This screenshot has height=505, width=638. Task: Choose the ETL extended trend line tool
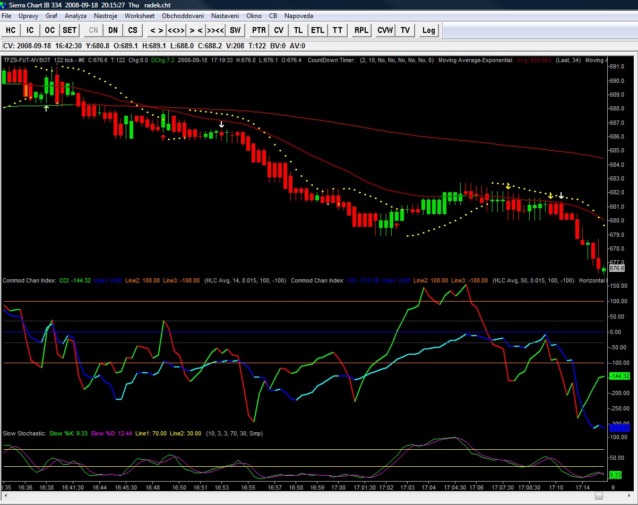[317, 30]
